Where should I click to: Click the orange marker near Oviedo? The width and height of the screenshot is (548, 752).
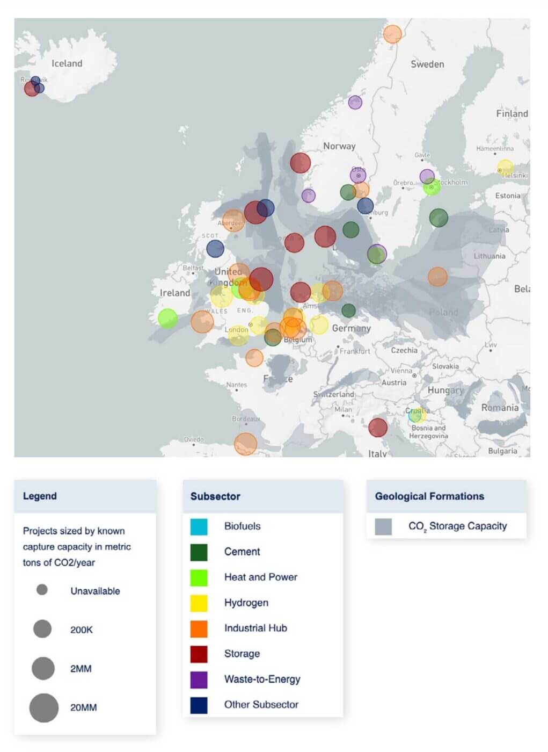pyautogui.click(x=246, y=444)
